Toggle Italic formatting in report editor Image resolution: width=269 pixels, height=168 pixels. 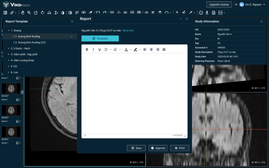93,50
